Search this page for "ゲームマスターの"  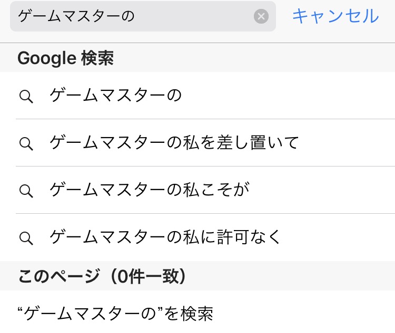click(116, 314)
